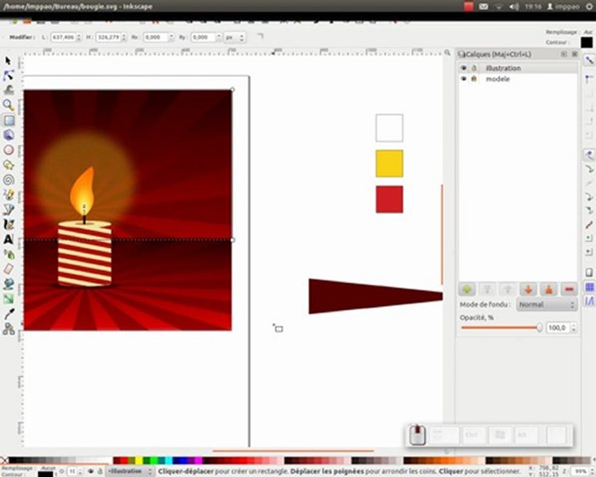Lower current layer with orange down arrow
The width and height of the screenshot is (596, 477).
tap(528, 290)
